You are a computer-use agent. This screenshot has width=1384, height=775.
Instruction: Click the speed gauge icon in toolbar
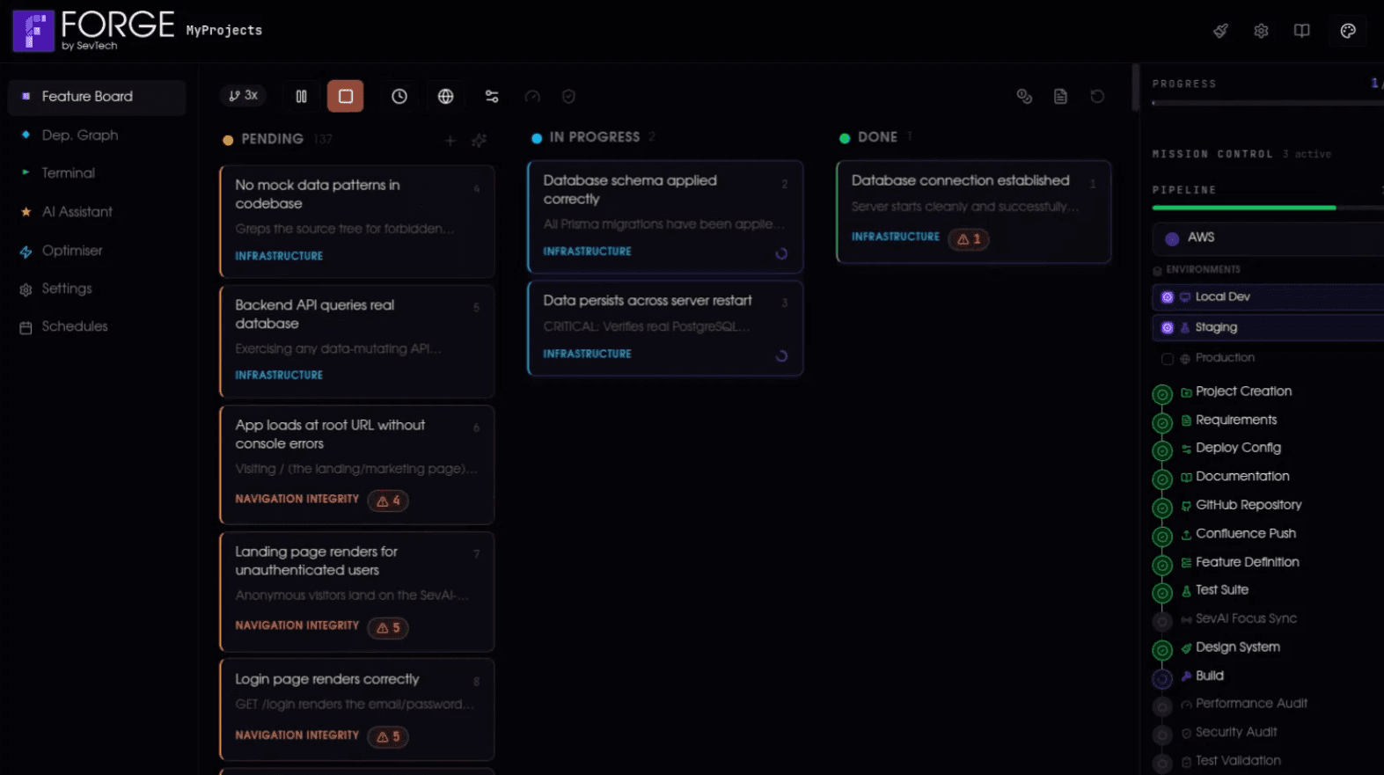pos(532,97)
